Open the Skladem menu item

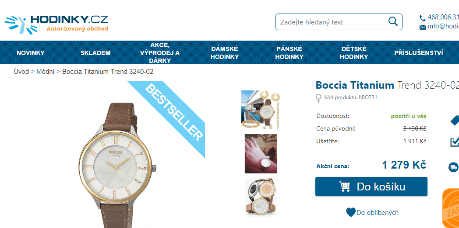95,53
